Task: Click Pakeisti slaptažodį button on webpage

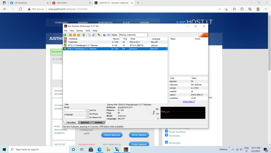Action: (112, 135)
